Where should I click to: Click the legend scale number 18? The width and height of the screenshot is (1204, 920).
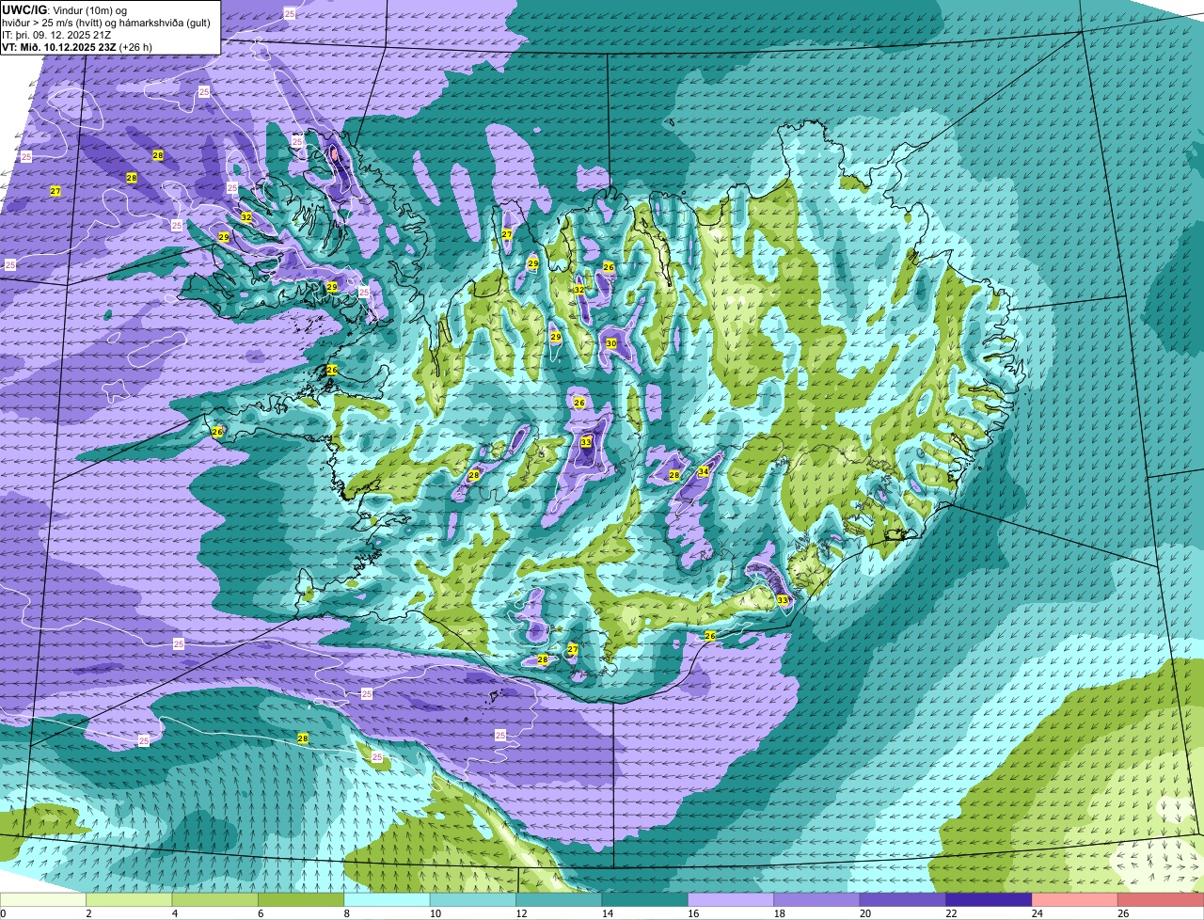(781, 913)
